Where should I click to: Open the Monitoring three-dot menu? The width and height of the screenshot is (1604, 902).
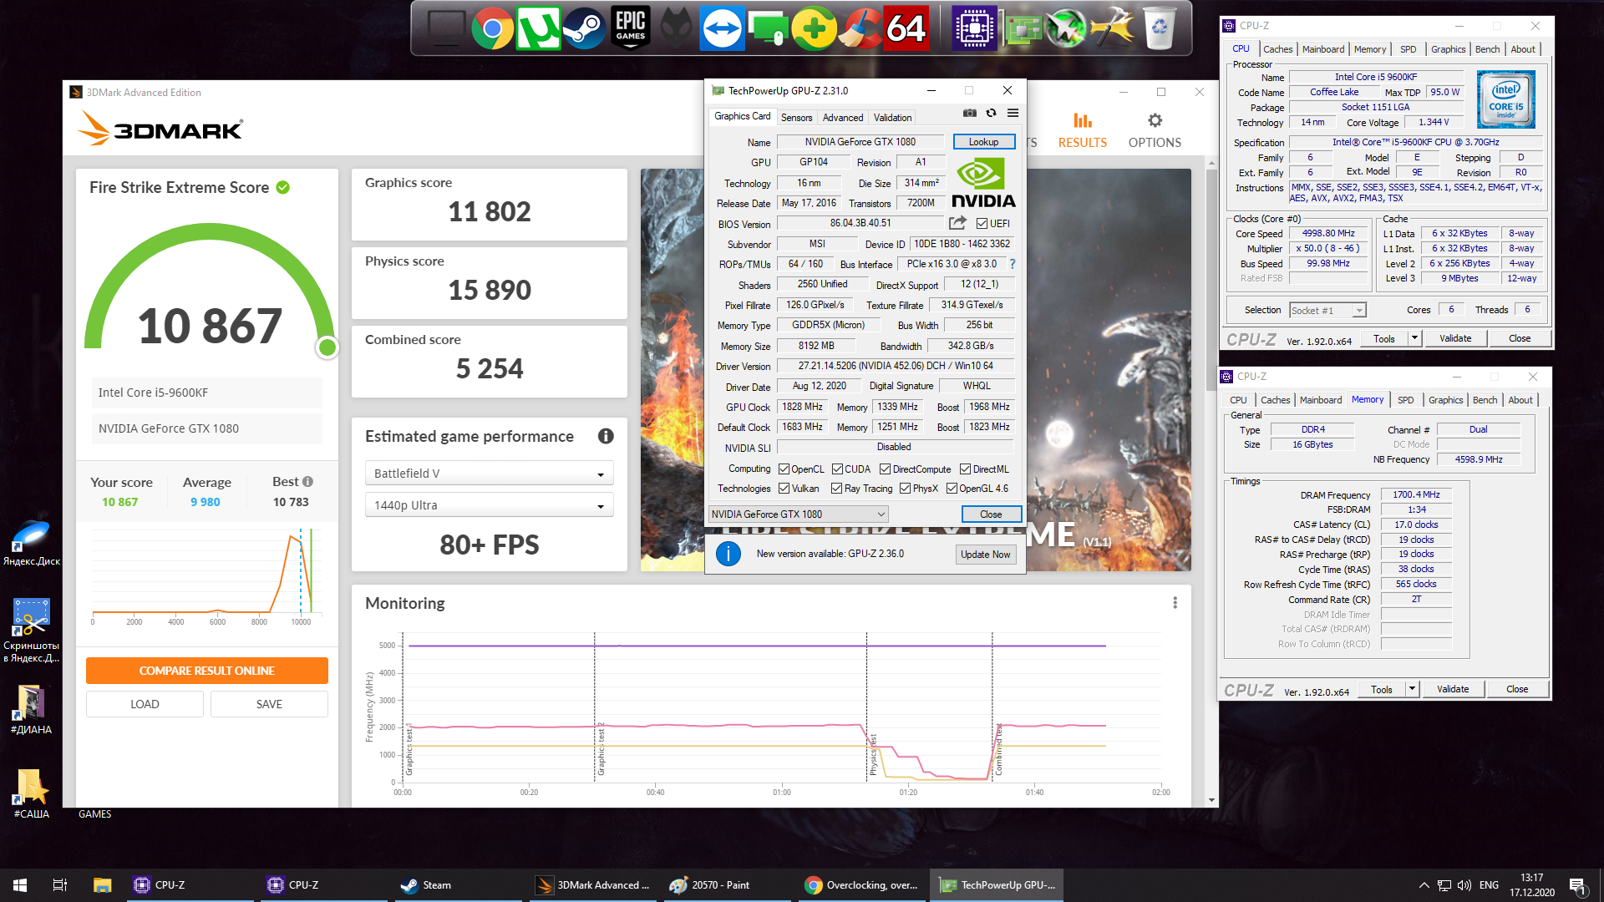[x=1175, y=603]
